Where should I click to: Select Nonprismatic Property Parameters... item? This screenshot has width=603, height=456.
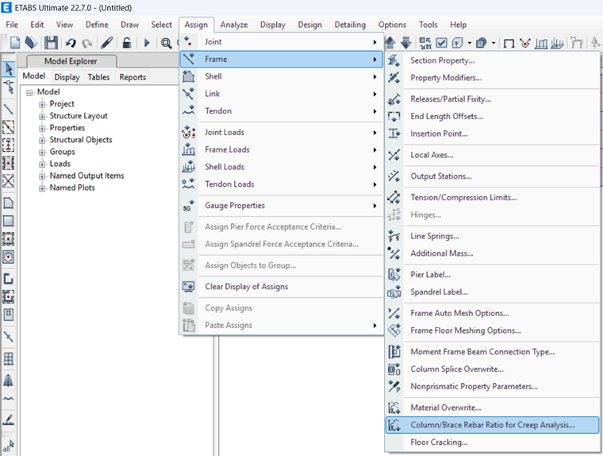click(x=492, y=386)
